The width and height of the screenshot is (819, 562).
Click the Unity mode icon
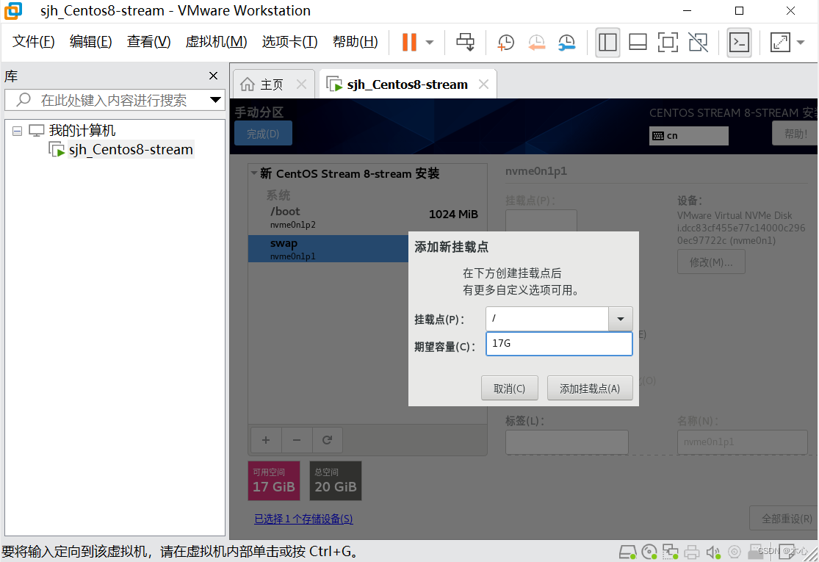pos(699,43)
